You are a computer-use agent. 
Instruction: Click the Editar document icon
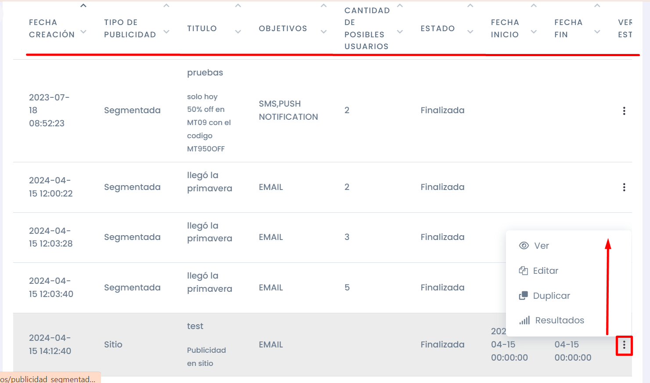click(523, 271)
